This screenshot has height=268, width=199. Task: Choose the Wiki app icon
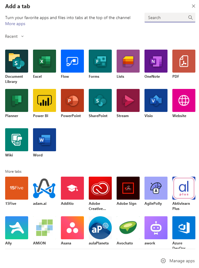tap(17, 140)
